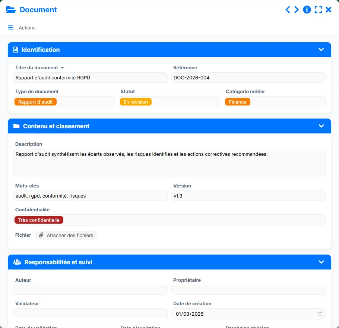
Task: Close the Document dialog
Action: [x=329, y=10]
